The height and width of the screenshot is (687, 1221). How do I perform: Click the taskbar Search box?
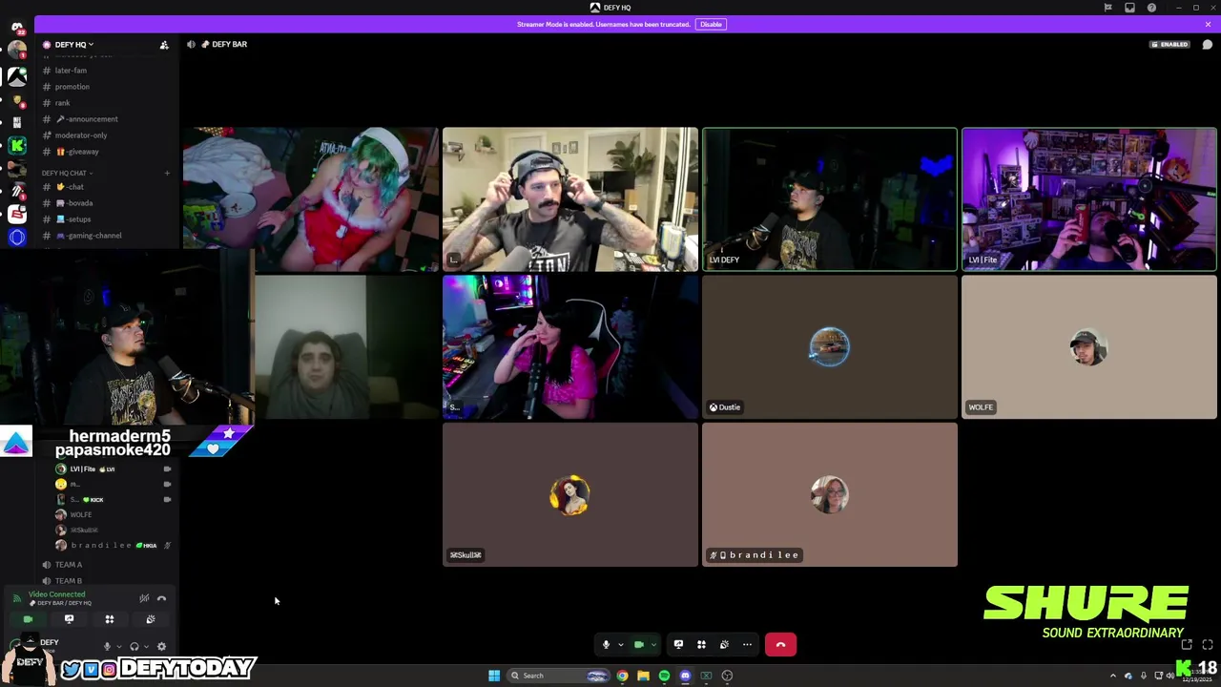[557, 676]
